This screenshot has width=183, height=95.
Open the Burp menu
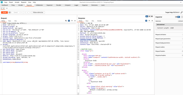click(6, 2)
